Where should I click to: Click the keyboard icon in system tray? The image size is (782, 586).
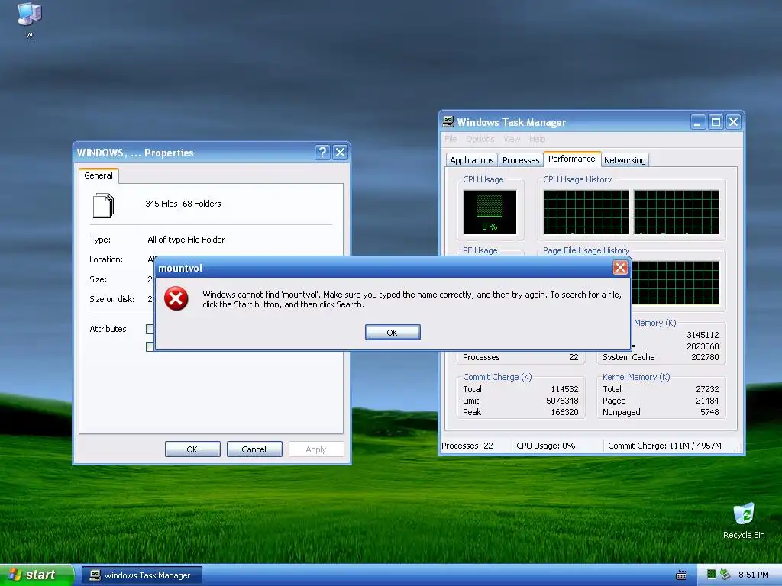(x=680, y=575)
